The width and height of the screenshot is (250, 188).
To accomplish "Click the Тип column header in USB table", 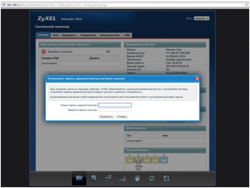I will pos(129,135).
